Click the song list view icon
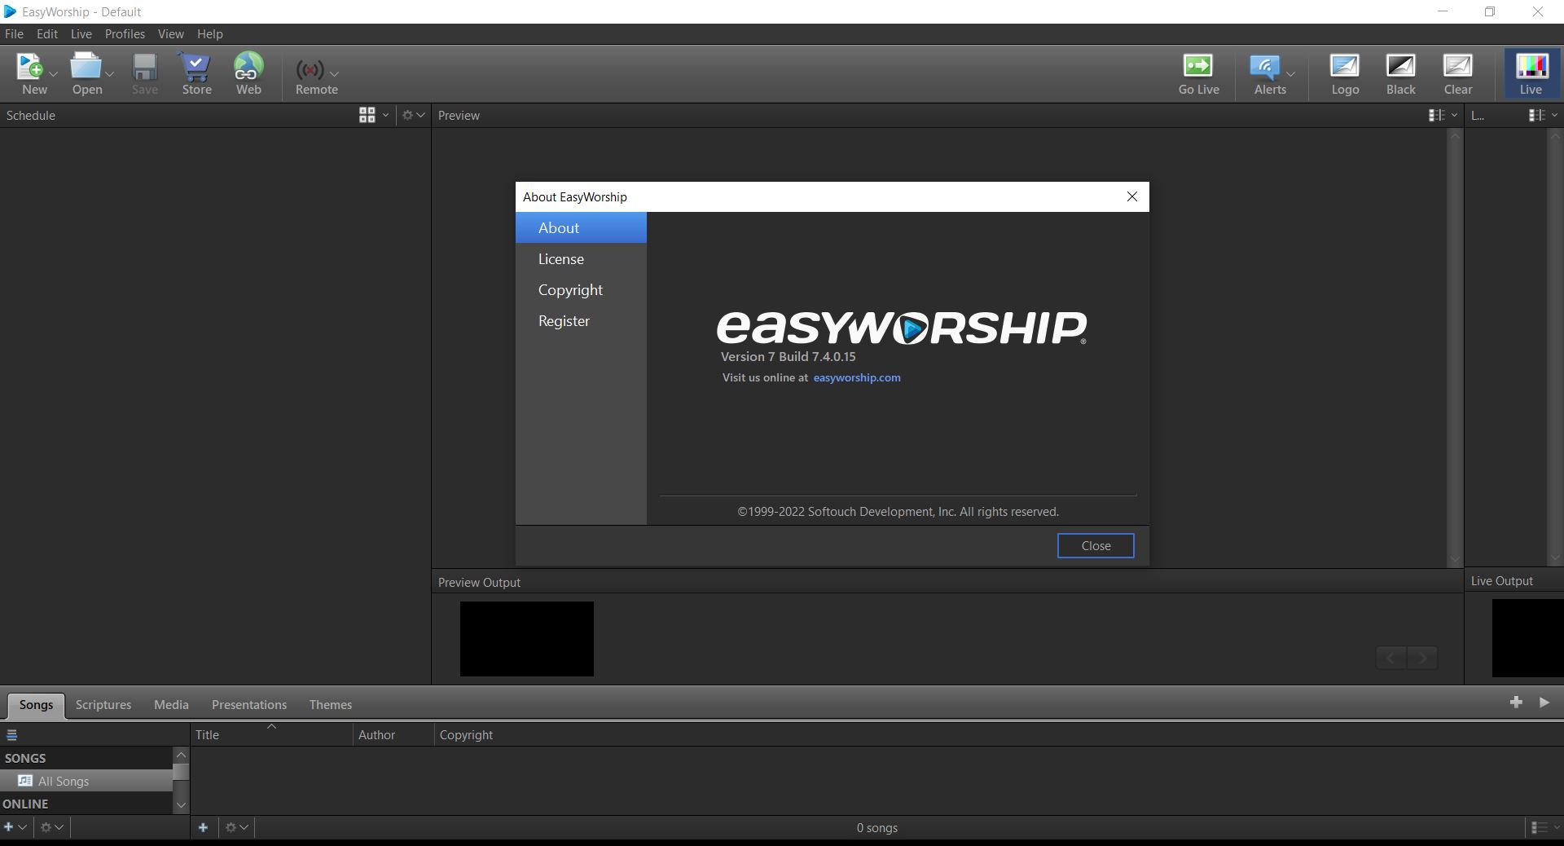The height and width of the screenshot is (846, 1564). (x=1539, y=827)
